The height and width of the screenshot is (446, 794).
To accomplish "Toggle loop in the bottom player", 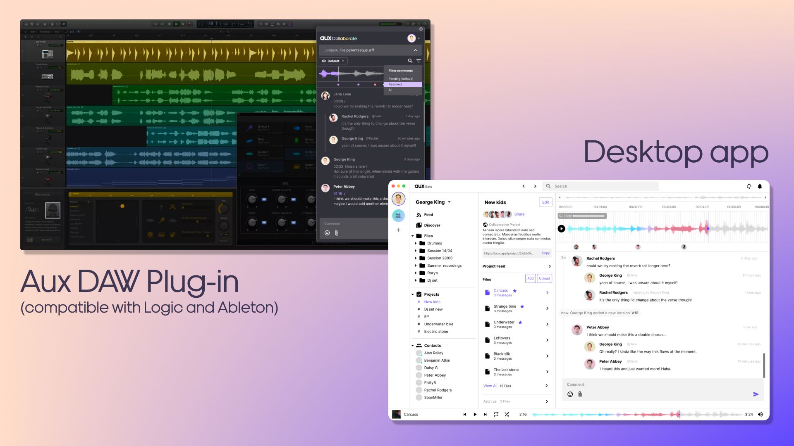I will 496,414.
